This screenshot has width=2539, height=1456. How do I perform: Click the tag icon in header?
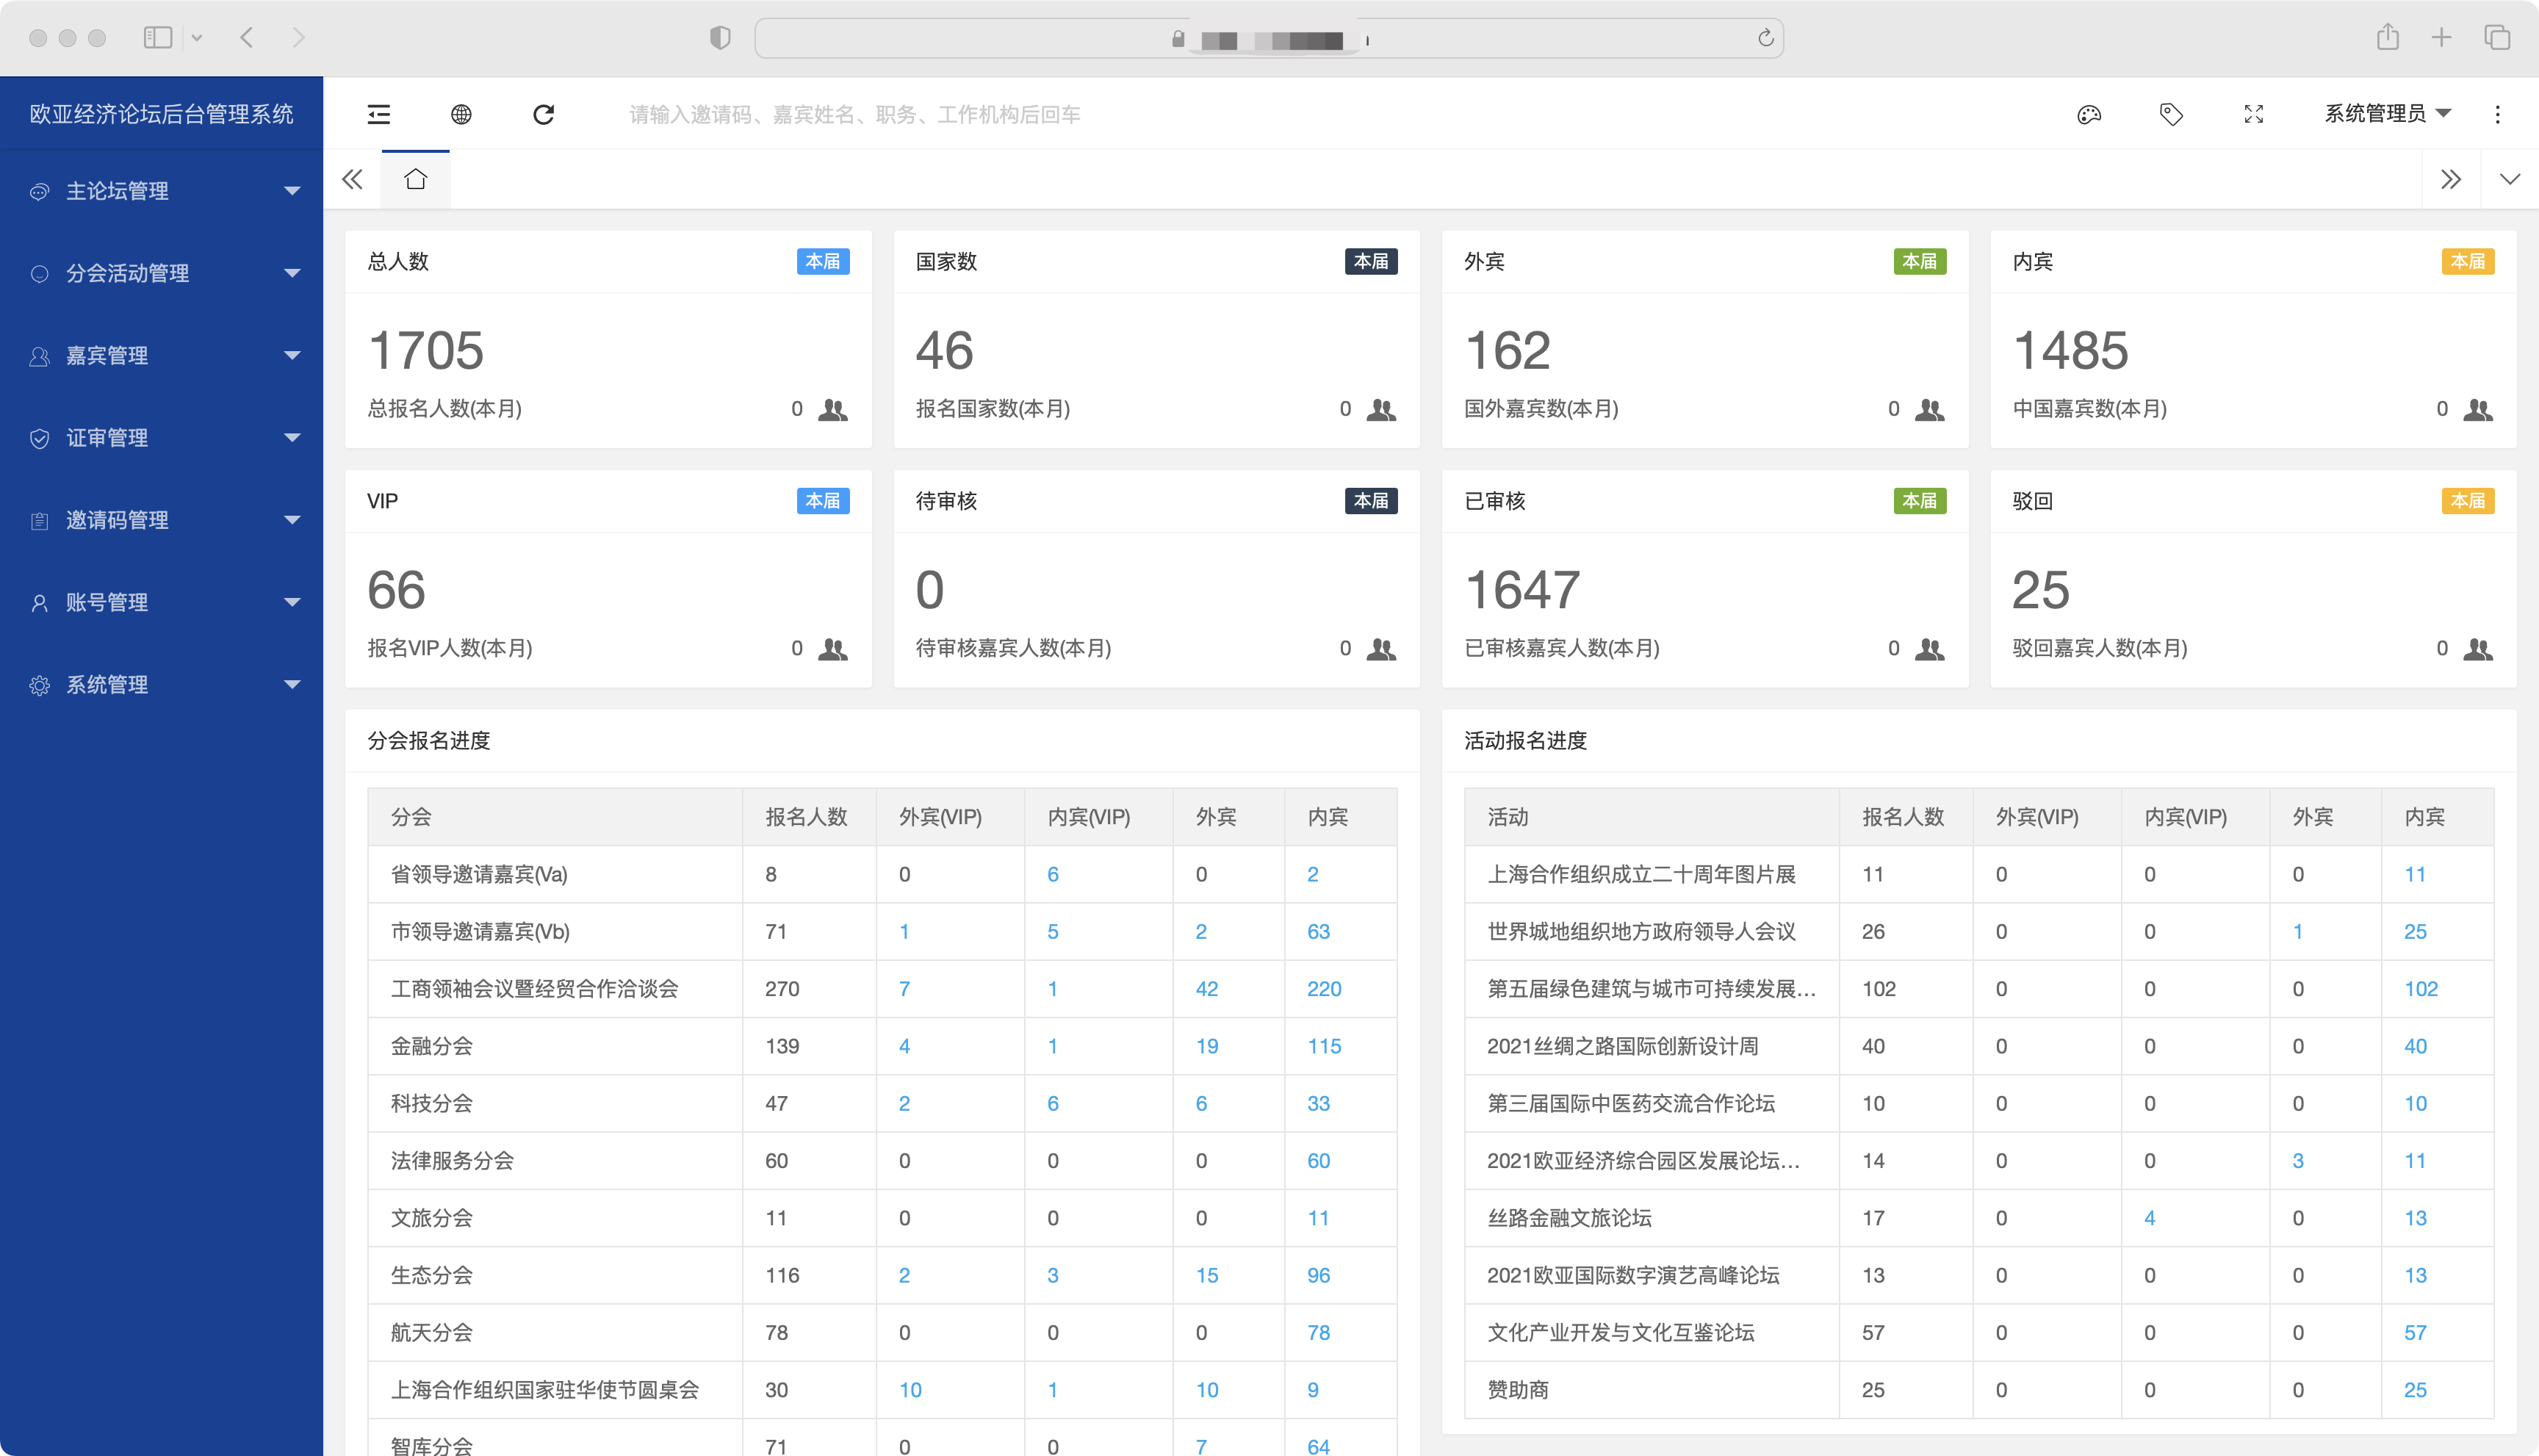coord(2171,114)
